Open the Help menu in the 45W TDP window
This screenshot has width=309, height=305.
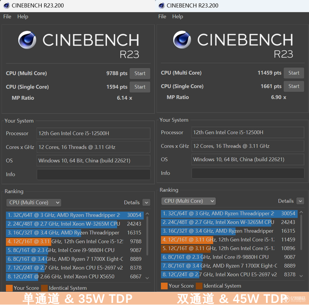pyautogui.click(x=178, y=17)
